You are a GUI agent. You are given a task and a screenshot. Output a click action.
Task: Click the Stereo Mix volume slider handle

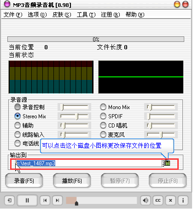(x=77, y=116)
